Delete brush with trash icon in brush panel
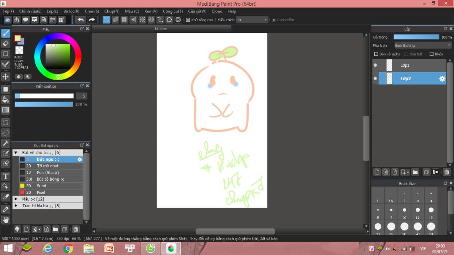 point(75,229)
